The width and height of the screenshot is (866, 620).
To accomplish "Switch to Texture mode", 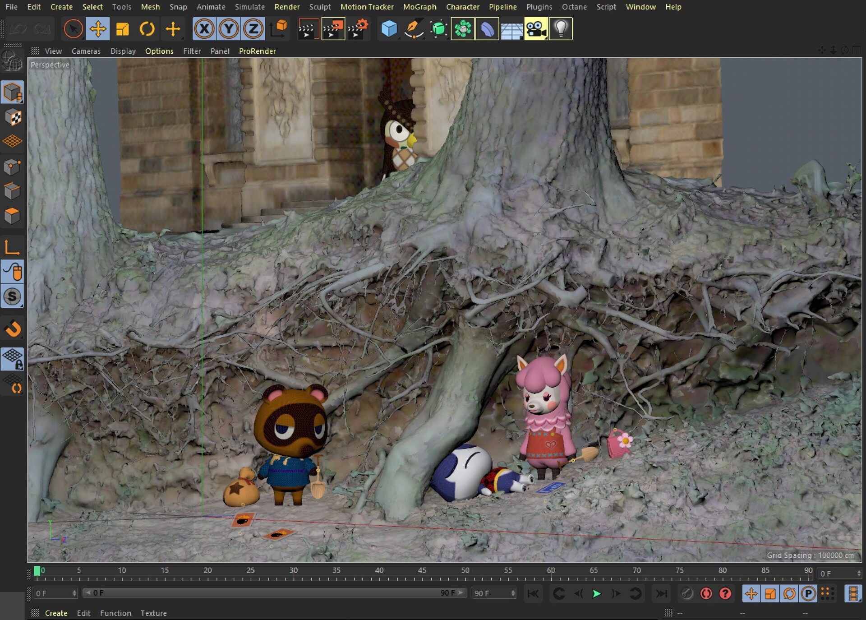I will 12,117.
